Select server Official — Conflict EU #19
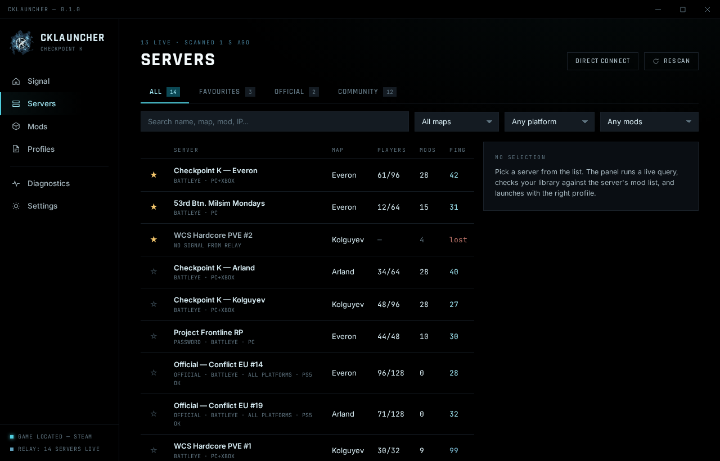 [307, 414]
